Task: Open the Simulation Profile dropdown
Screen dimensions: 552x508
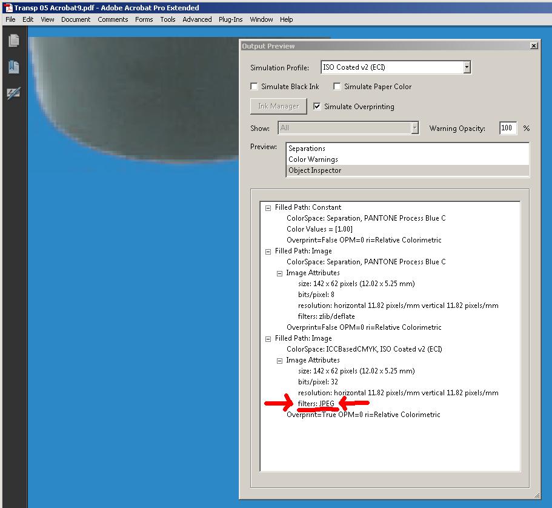Action: (x=467, y=67)
